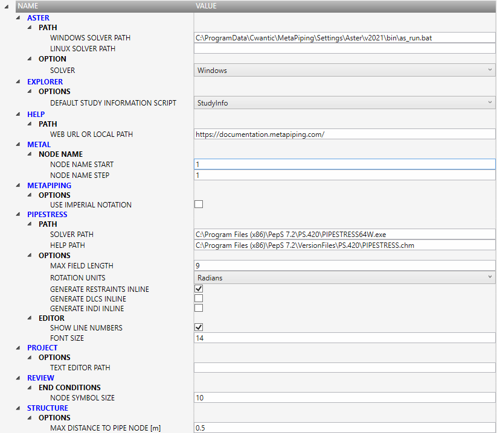
Task: Click the TEXT EDITOR PATH label
Action: pos(80,367)
